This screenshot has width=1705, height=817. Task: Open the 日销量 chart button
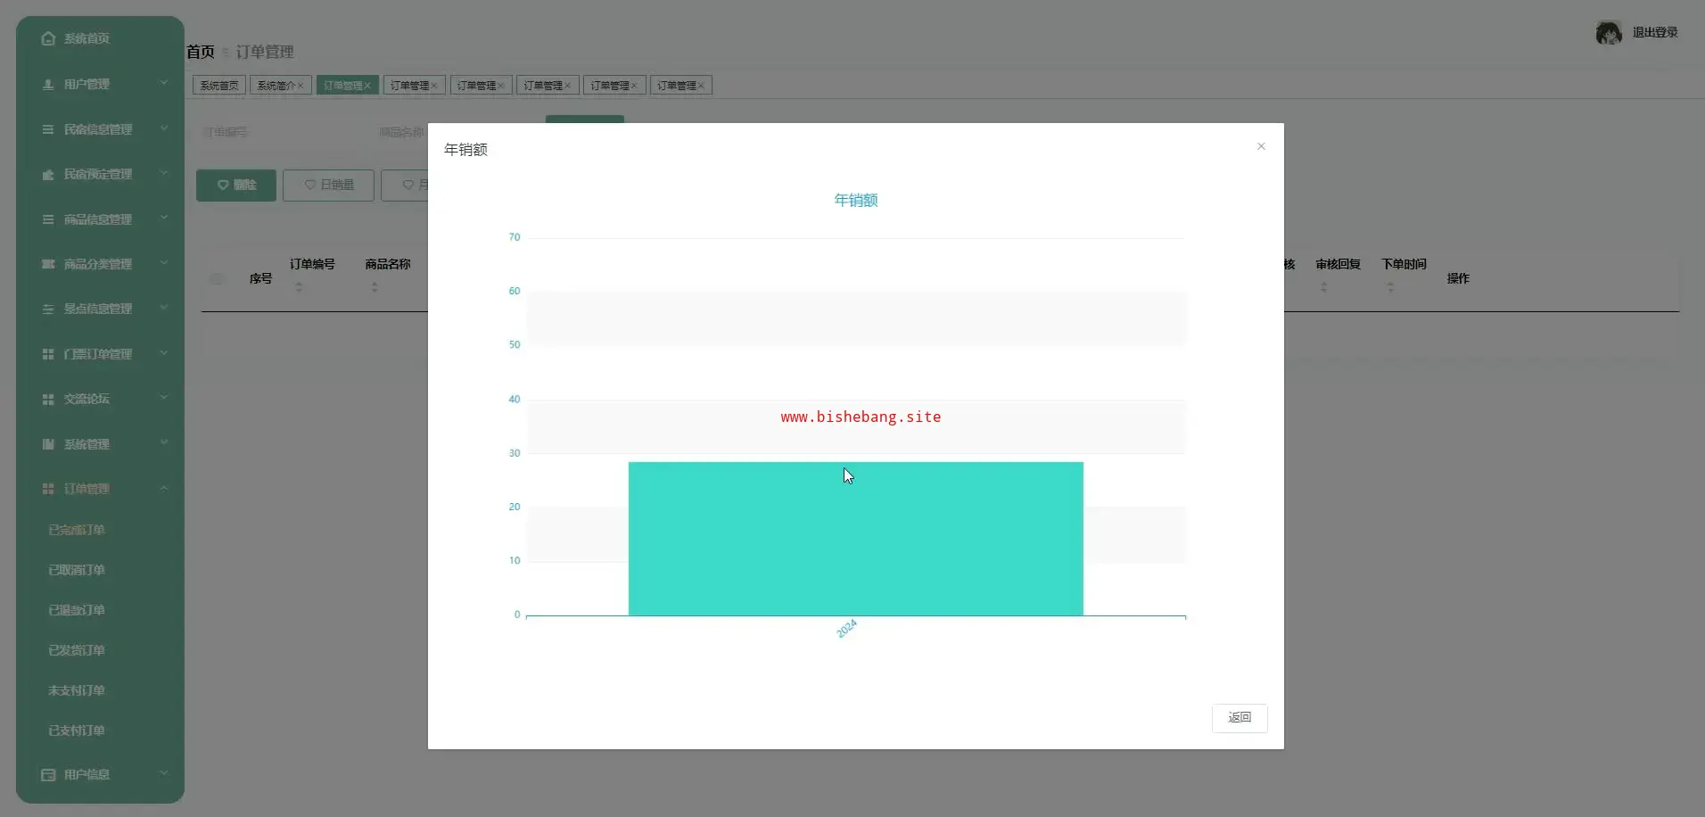pos(328,185)
